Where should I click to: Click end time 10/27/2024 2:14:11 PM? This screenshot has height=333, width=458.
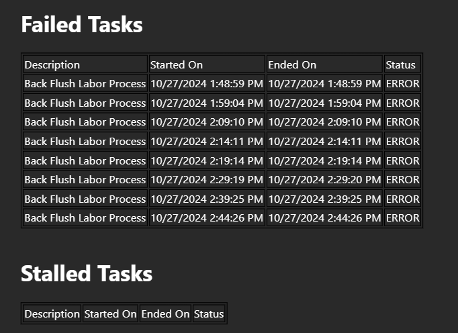(x=324, y=142)
